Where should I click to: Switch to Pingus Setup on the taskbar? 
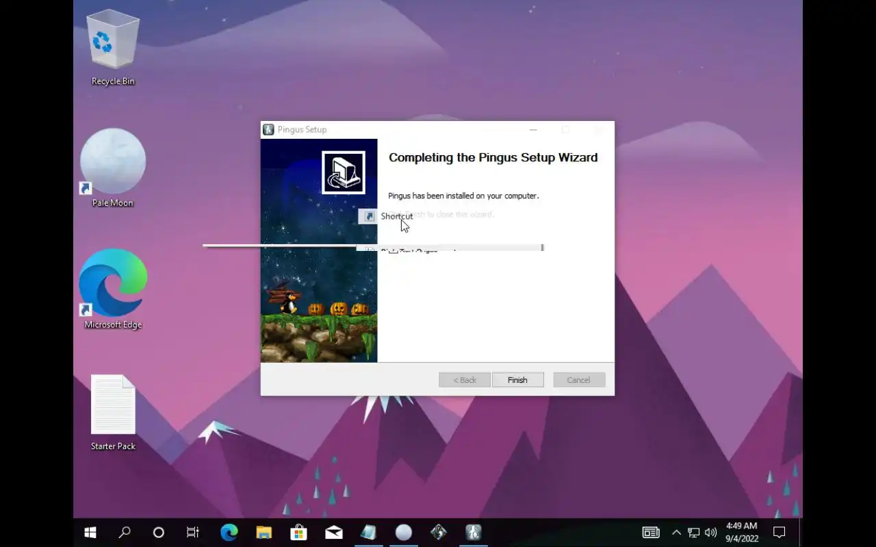pyautogui.click(x=474, y=533)
